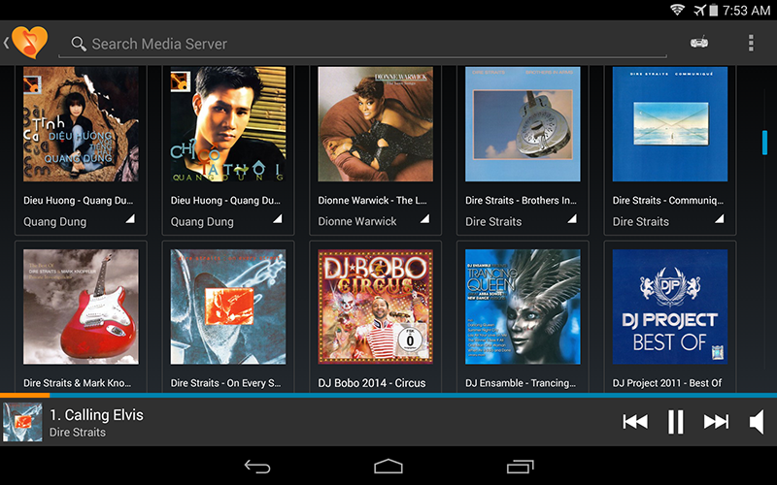This screenshot has width=777, height=485.
Task: Expand options triangle on Brothers In Arms card
Action: [572, 219]
